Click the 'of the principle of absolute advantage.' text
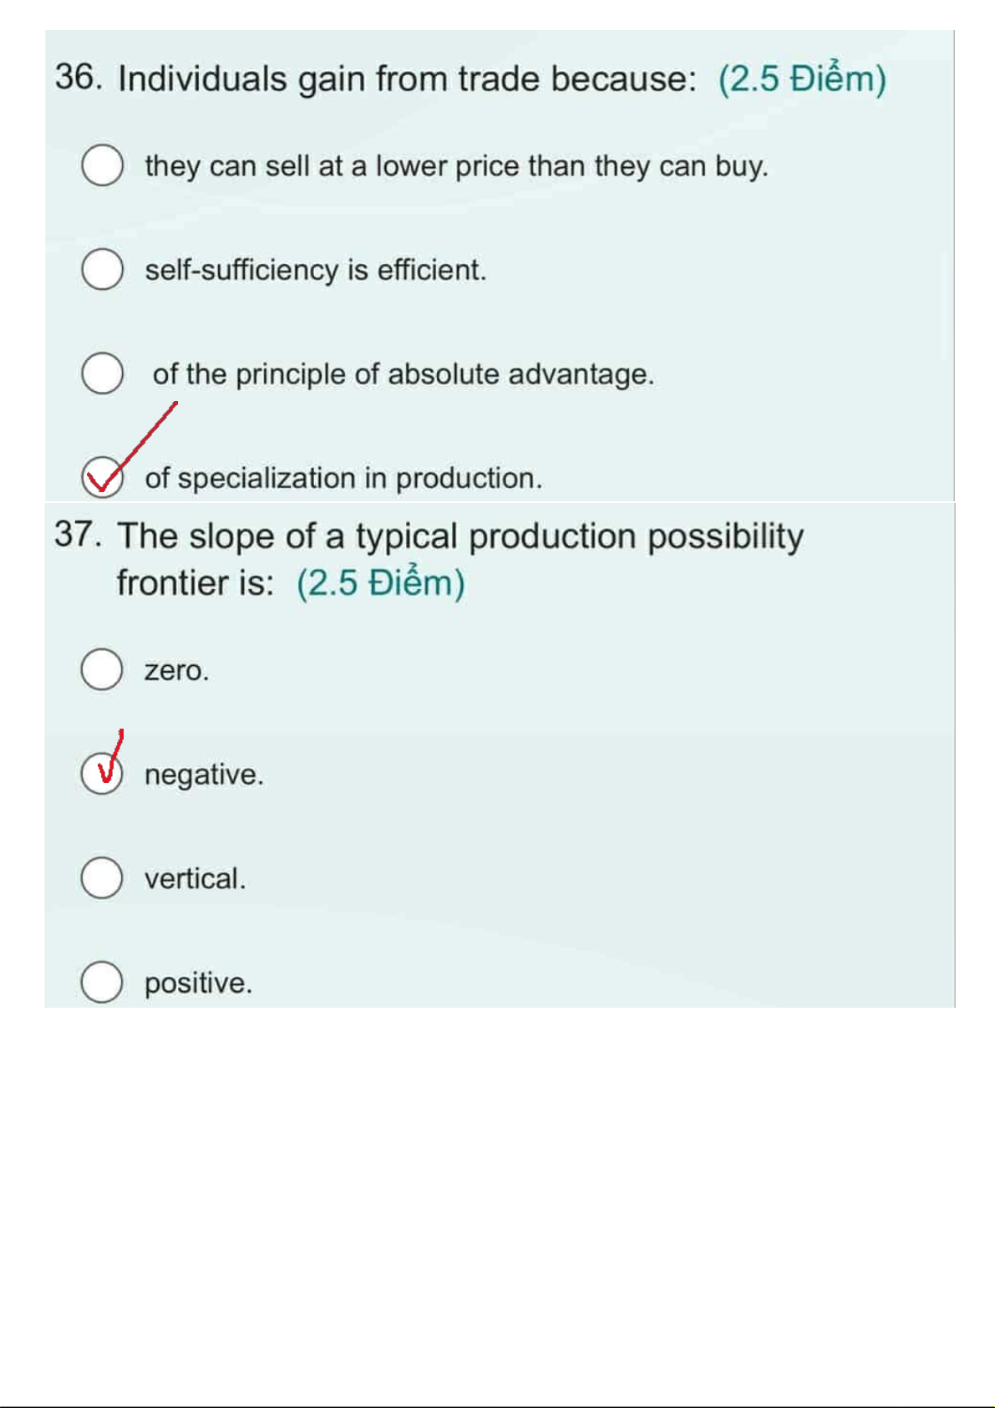The height and width of the screenshot is (1408, 995). (403, 374)
